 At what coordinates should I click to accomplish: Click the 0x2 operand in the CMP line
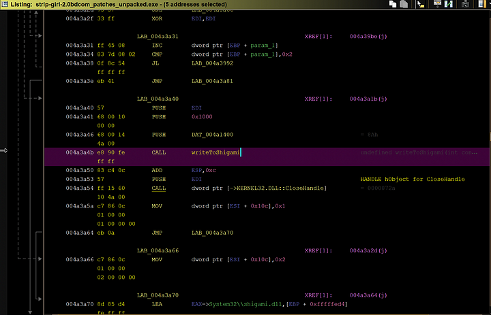287,54
